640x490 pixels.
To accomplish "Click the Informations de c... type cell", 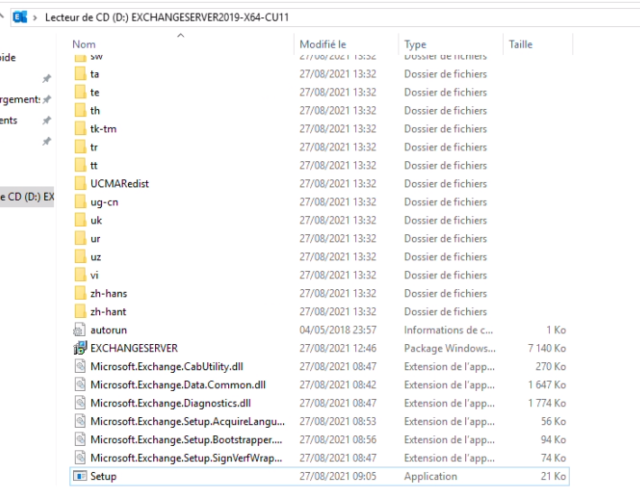I will coord(448,330).
